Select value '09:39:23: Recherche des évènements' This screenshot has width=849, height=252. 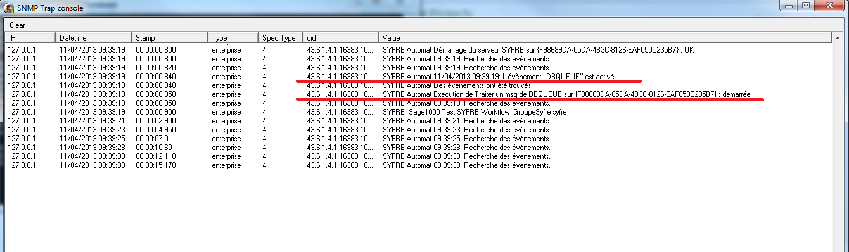pyautogui.click(x=467, y=129)
